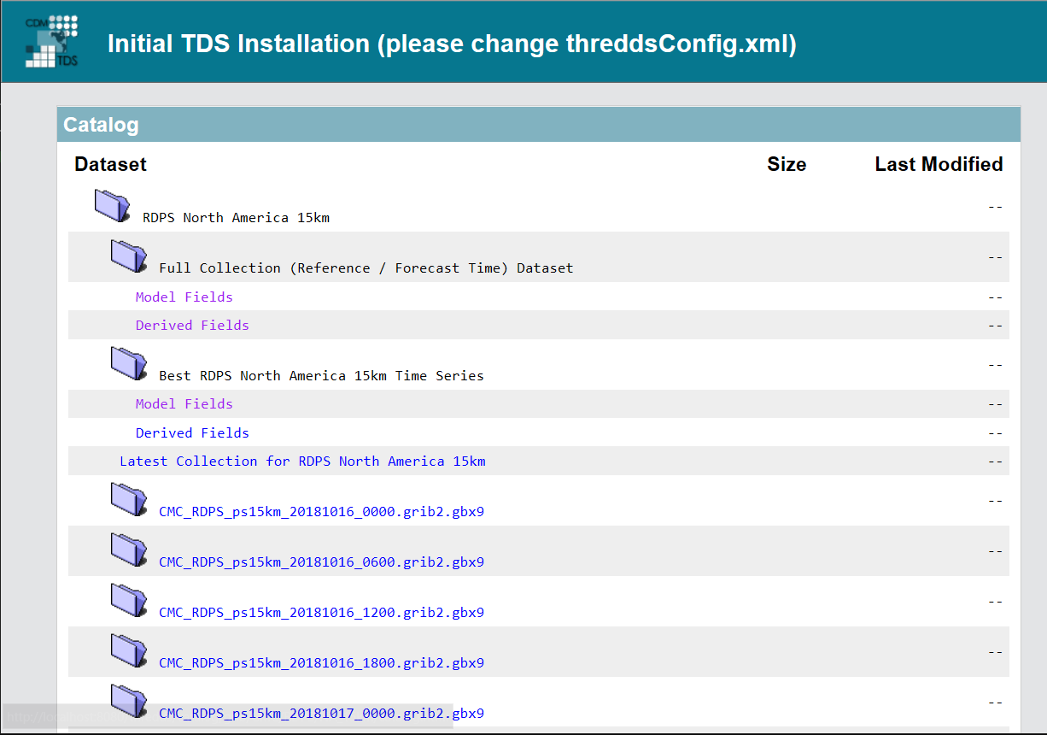Open Latest Collection for RDPS North America link
The height and width of the screenshot is (735, 1047).
coord(302,461)
